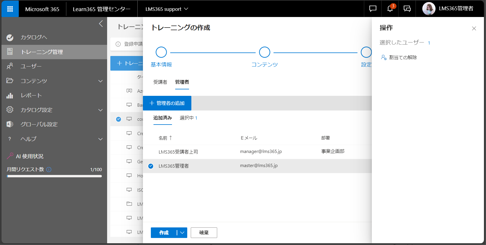486x245 pixels.
Task: Switch to the 選択中 1 tab
Action: [188, 118]
